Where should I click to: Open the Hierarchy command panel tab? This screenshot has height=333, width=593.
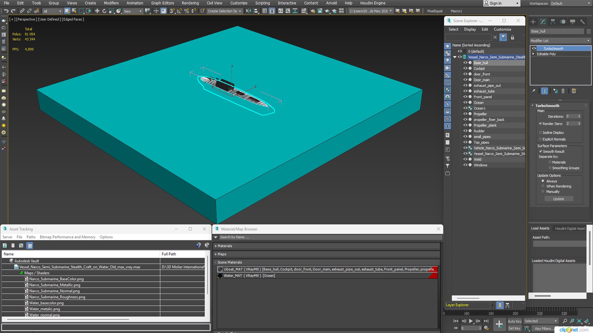(553, 22)
